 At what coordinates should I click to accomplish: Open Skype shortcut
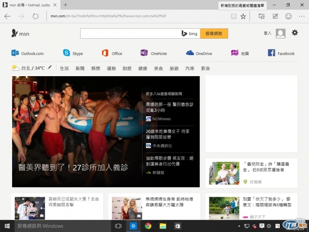click(73, 53)
